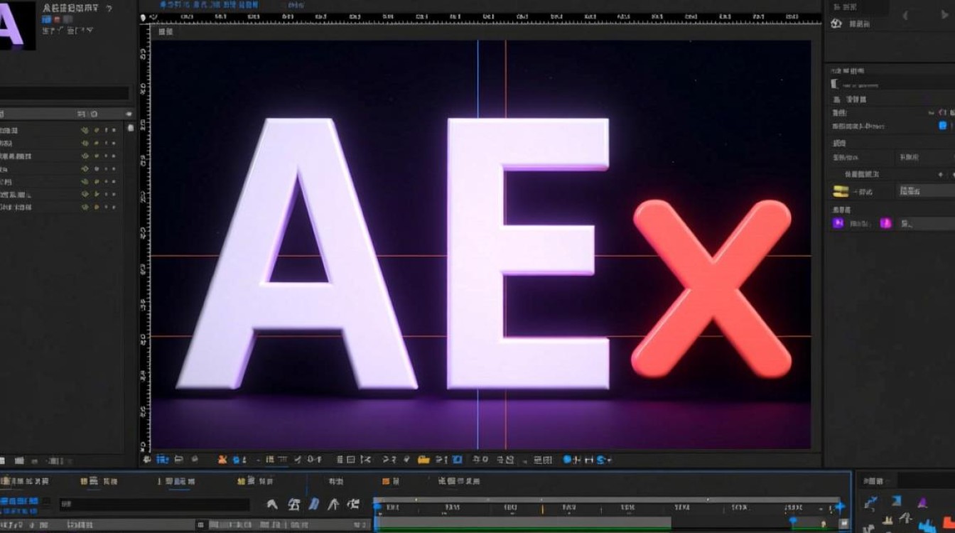This screenshot has height=533, width=955.
Task: Click the yellow folder icon in the viewer toolbar
Action: (x=423, y=460)
